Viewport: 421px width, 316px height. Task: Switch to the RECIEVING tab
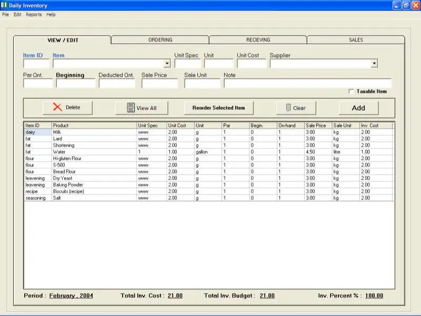(x=258, y=40)
